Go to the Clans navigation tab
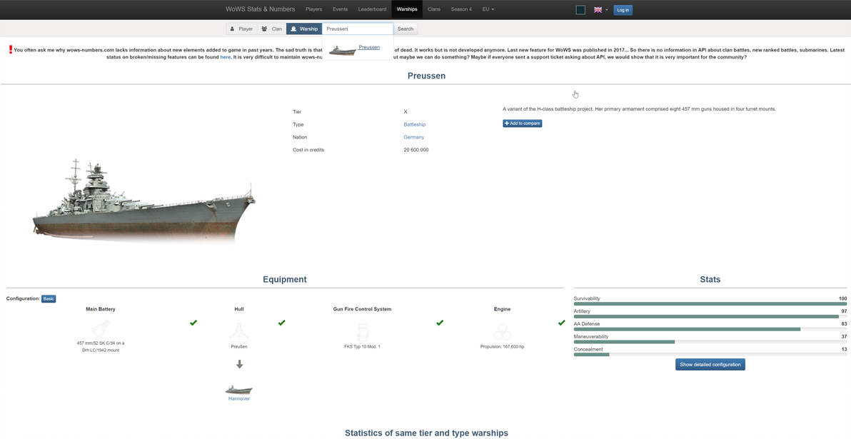The image size is (851, 439). tap(433, 9)
